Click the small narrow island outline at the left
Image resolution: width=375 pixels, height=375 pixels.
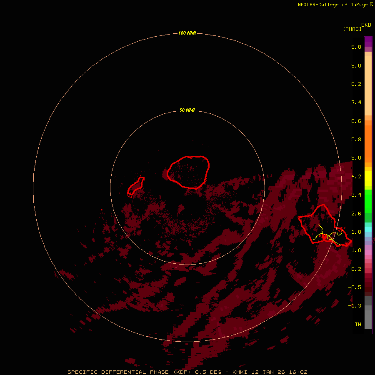coord(136,186)
